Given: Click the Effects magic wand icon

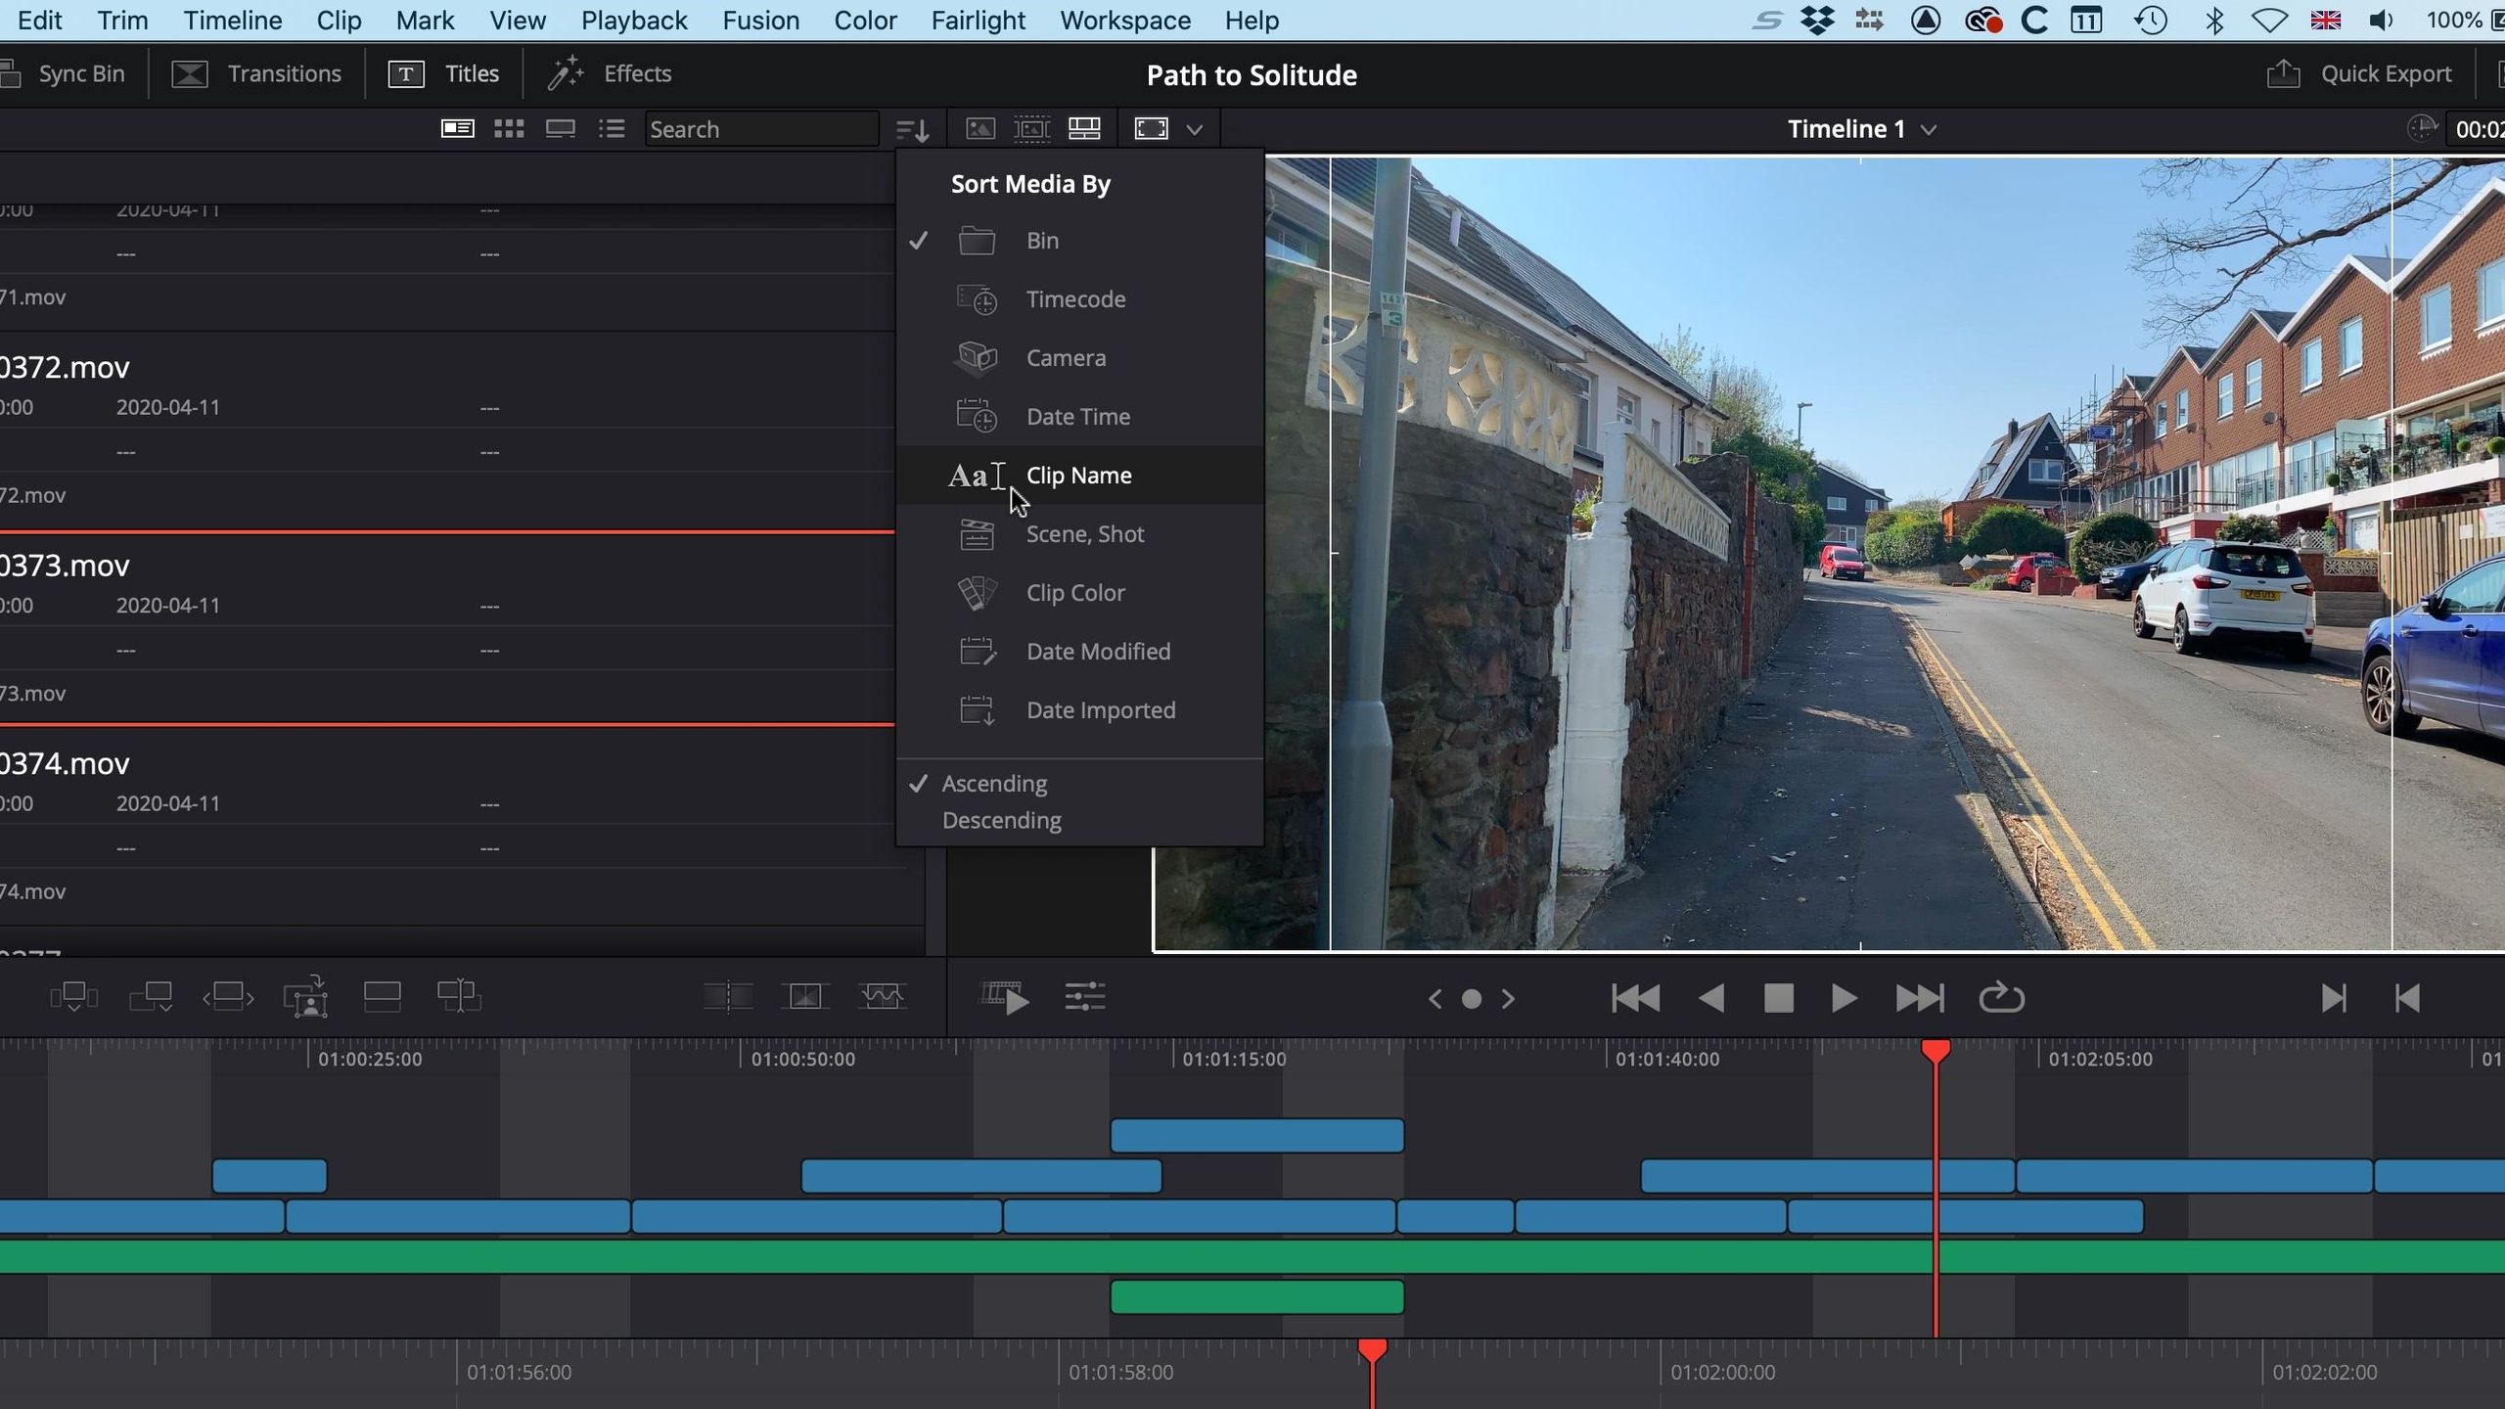Looking at the screenshot, I should pyautogui.click(x=566, y=74).
